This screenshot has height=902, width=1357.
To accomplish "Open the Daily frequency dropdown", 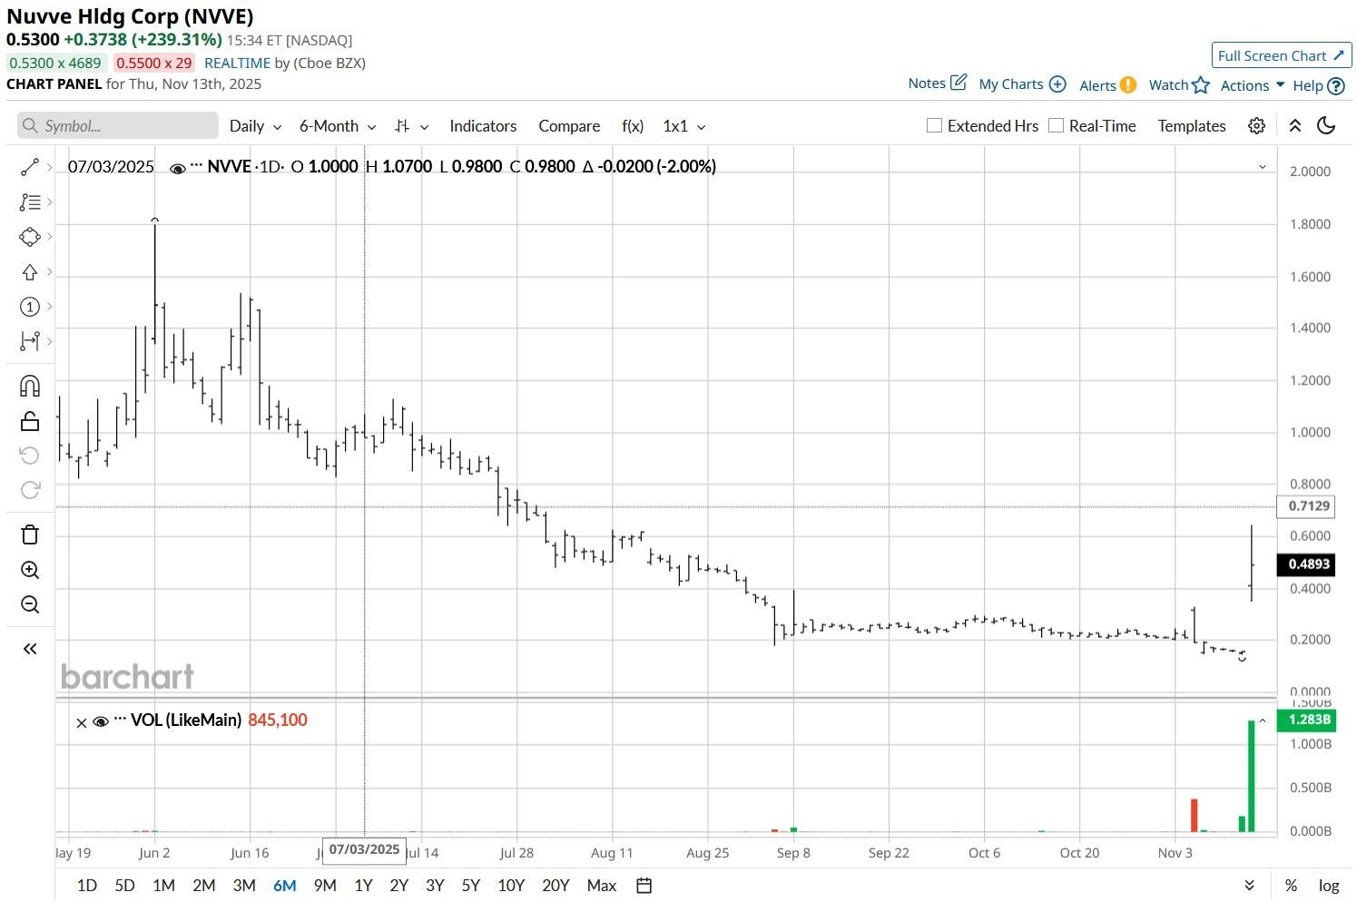I will (x=255, y=126).
